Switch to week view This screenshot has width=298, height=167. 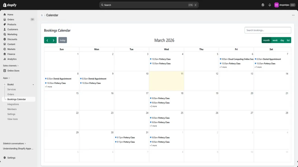[275, 40]
